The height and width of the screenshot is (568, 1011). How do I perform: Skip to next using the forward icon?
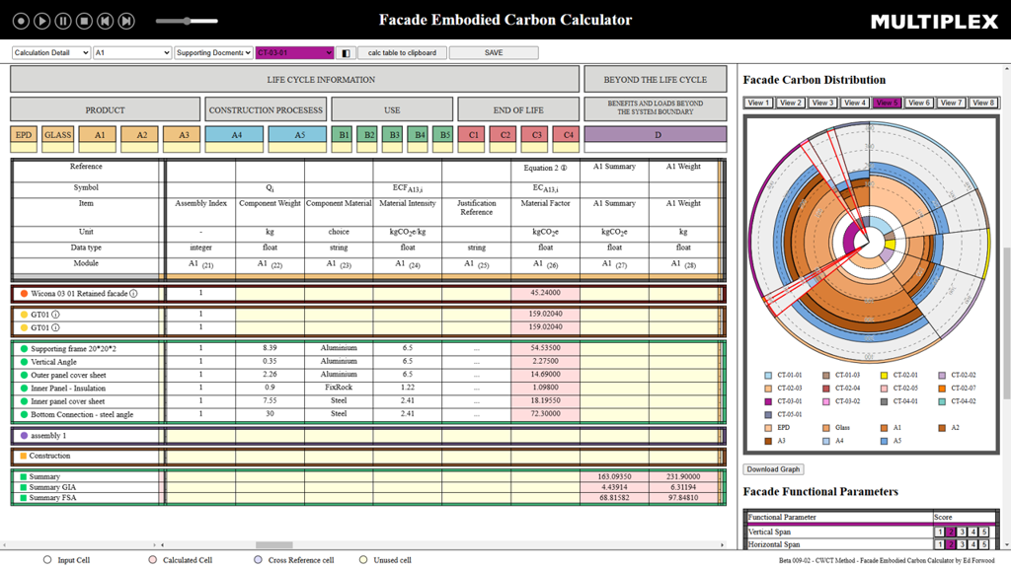pos(127,22)
